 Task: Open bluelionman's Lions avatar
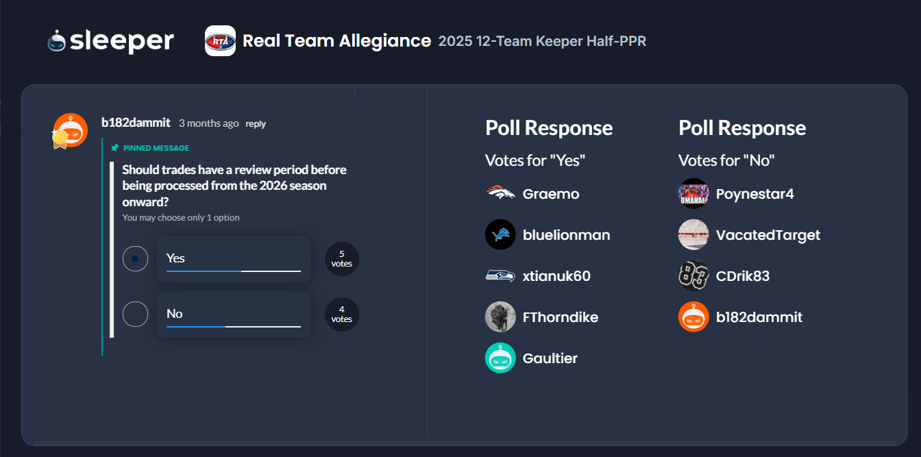pos(500,235)
